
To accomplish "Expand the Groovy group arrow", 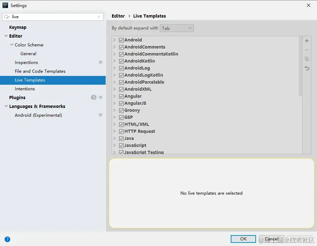I will (x=114, y=110).
